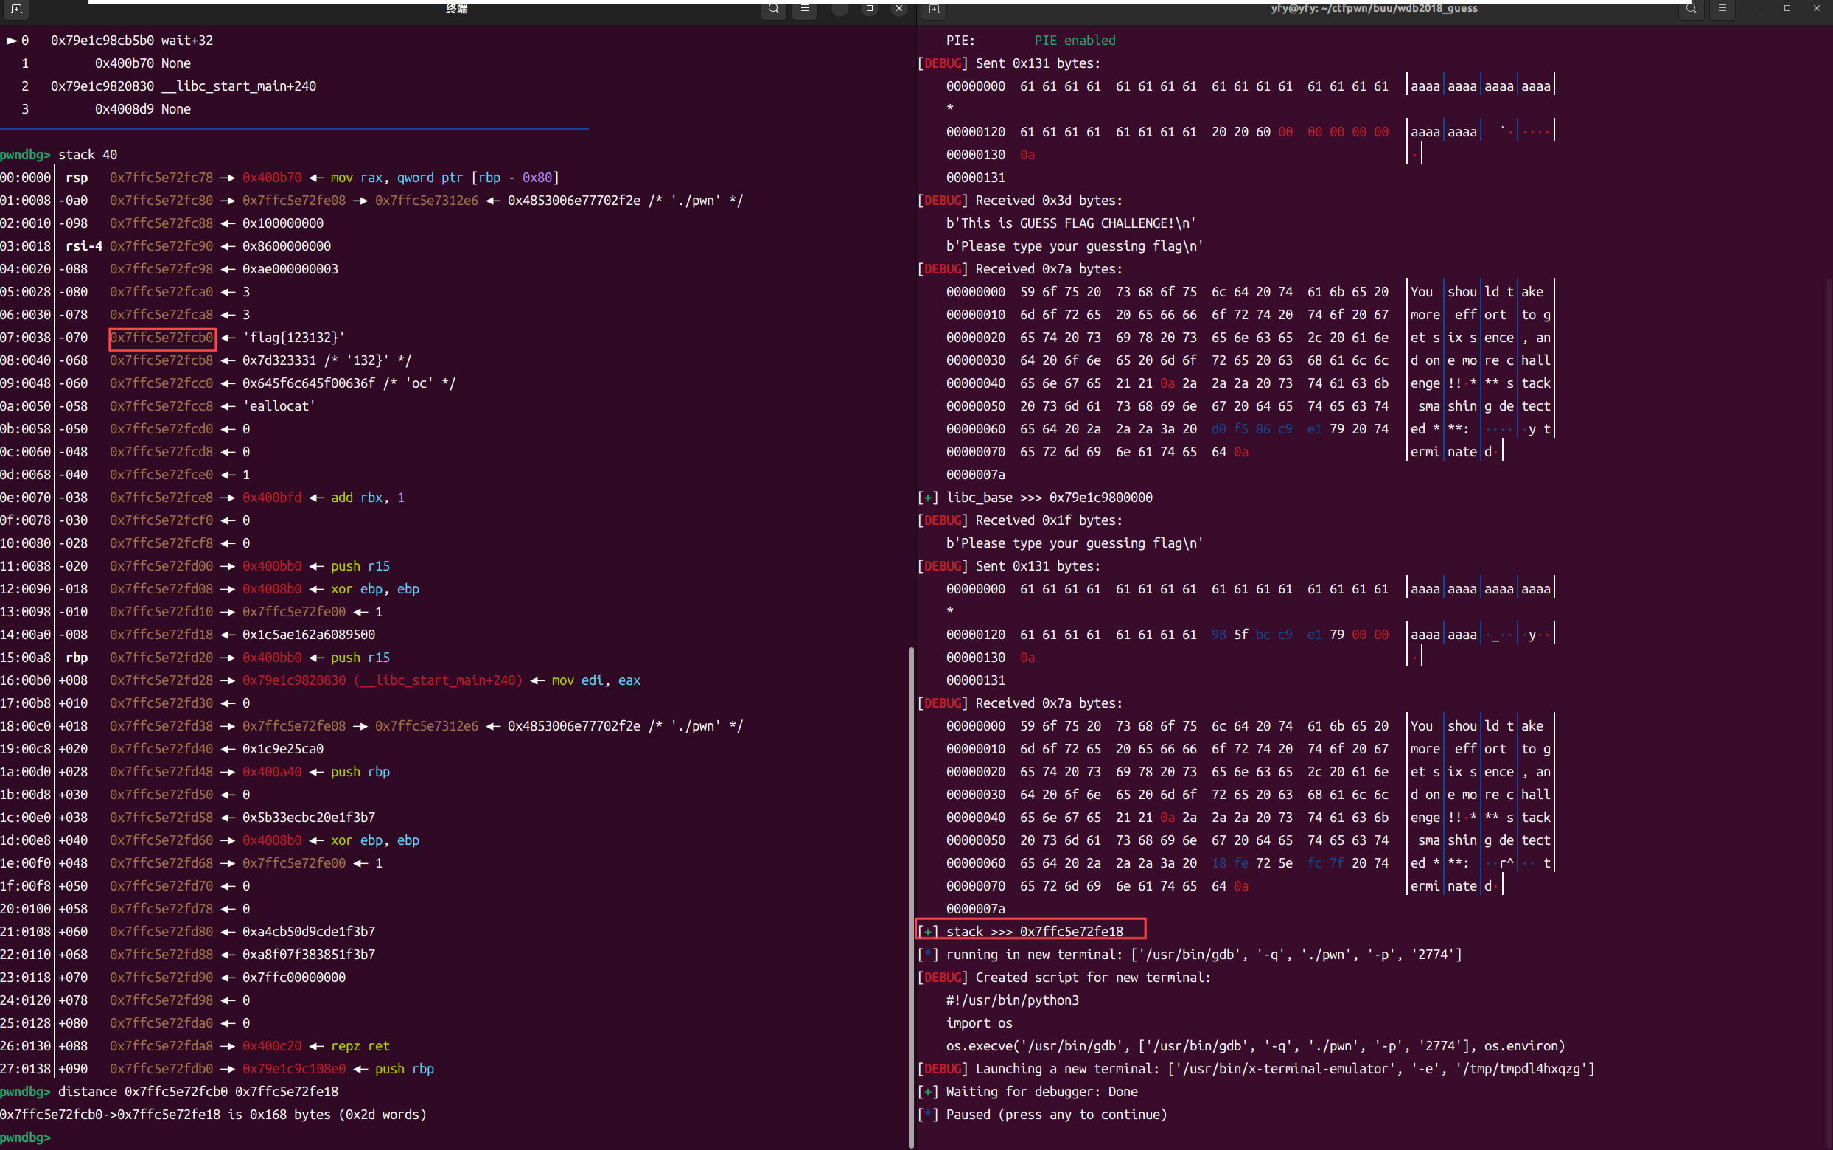
Task: Click the instruction 'add rbx, 1'
Action: (368, 498)
